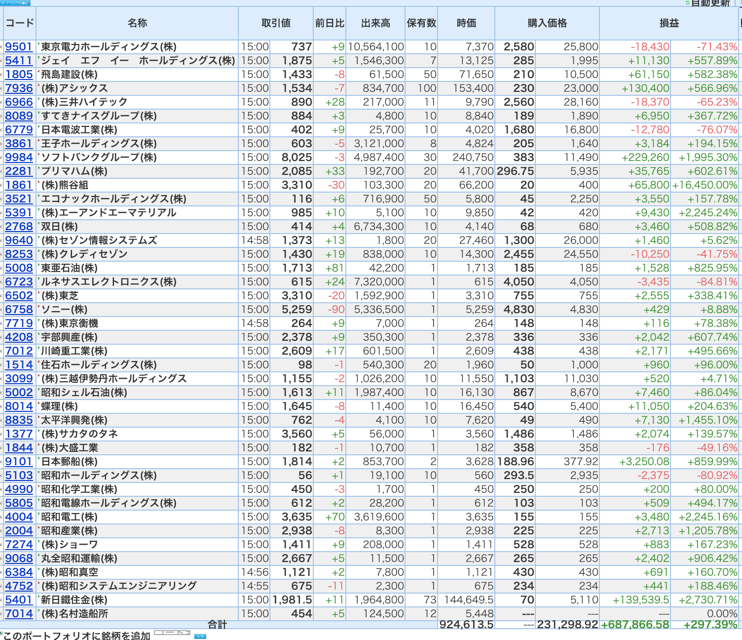
Task: Click the コード column header
Action: tap(20, 23)
